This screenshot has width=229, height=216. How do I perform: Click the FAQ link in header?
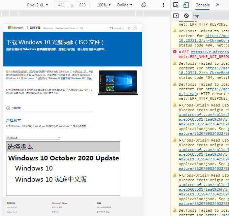81,28
